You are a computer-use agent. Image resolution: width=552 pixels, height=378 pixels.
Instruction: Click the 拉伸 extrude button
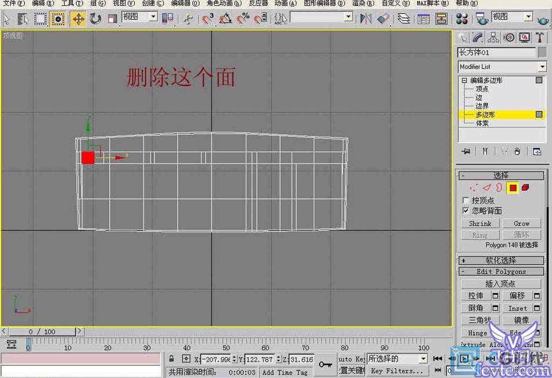click(476, 295)
